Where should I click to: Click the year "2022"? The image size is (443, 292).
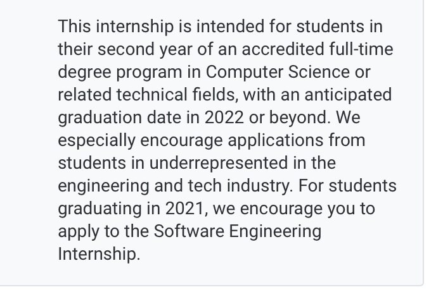click(x=224, y=118)
